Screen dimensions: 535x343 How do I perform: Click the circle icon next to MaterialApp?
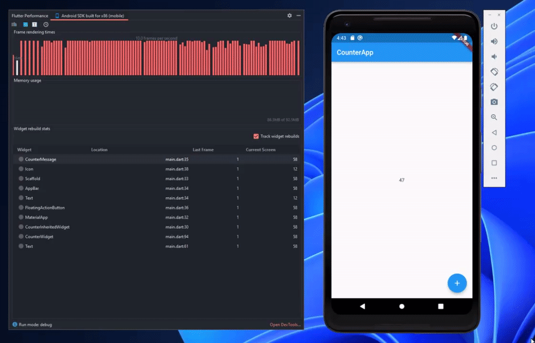21,217
